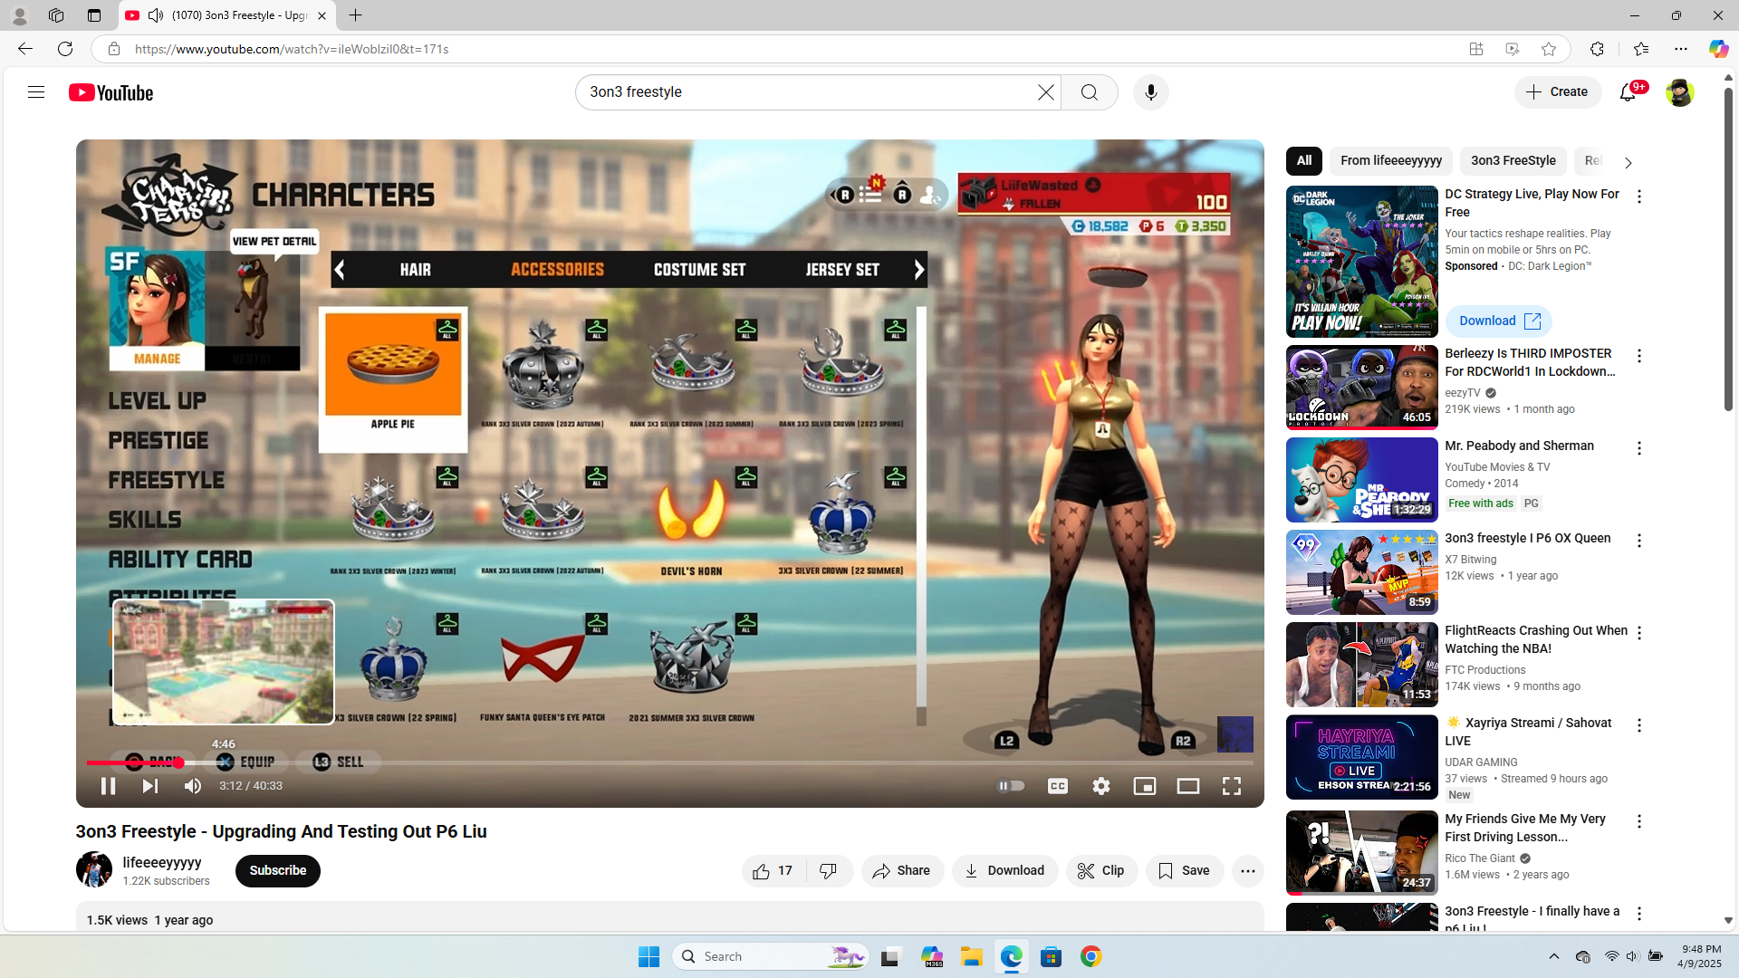Open the YouTube guide hamburger menu
The width and height of the screenshot is (1739, 978).
click(36, 92)
